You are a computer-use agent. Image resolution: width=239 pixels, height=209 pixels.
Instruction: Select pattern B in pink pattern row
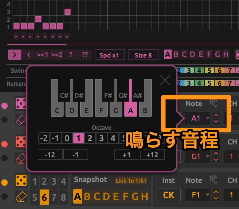pyautogui.click(x=176, y=54)
